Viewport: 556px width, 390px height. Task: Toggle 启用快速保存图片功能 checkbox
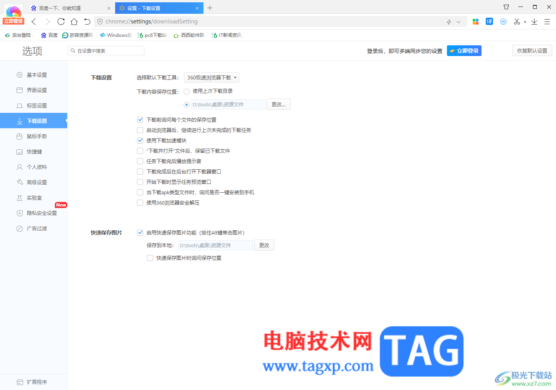tap(140, 233)
